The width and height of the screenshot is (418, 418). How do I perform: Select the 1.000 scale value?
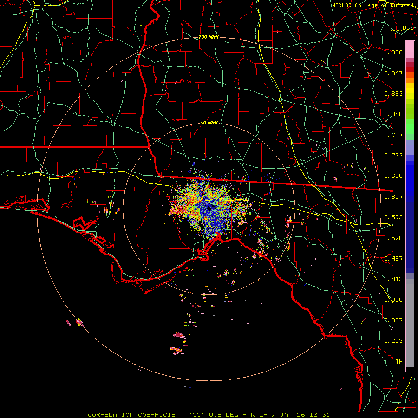393,52
